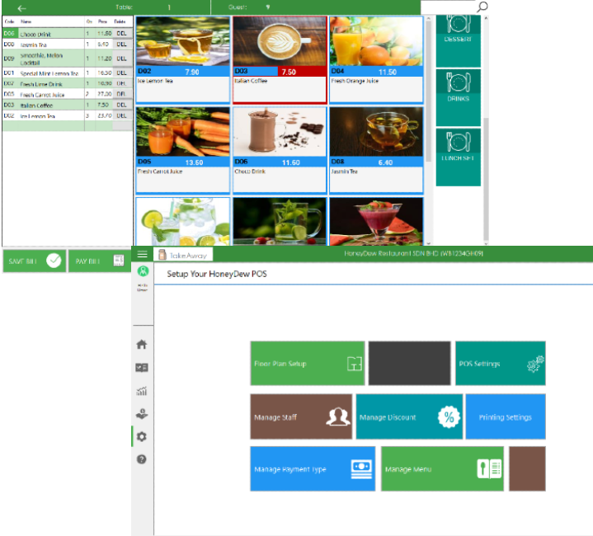
Task: Click the search magnifier icon
Action: point(482,7)
